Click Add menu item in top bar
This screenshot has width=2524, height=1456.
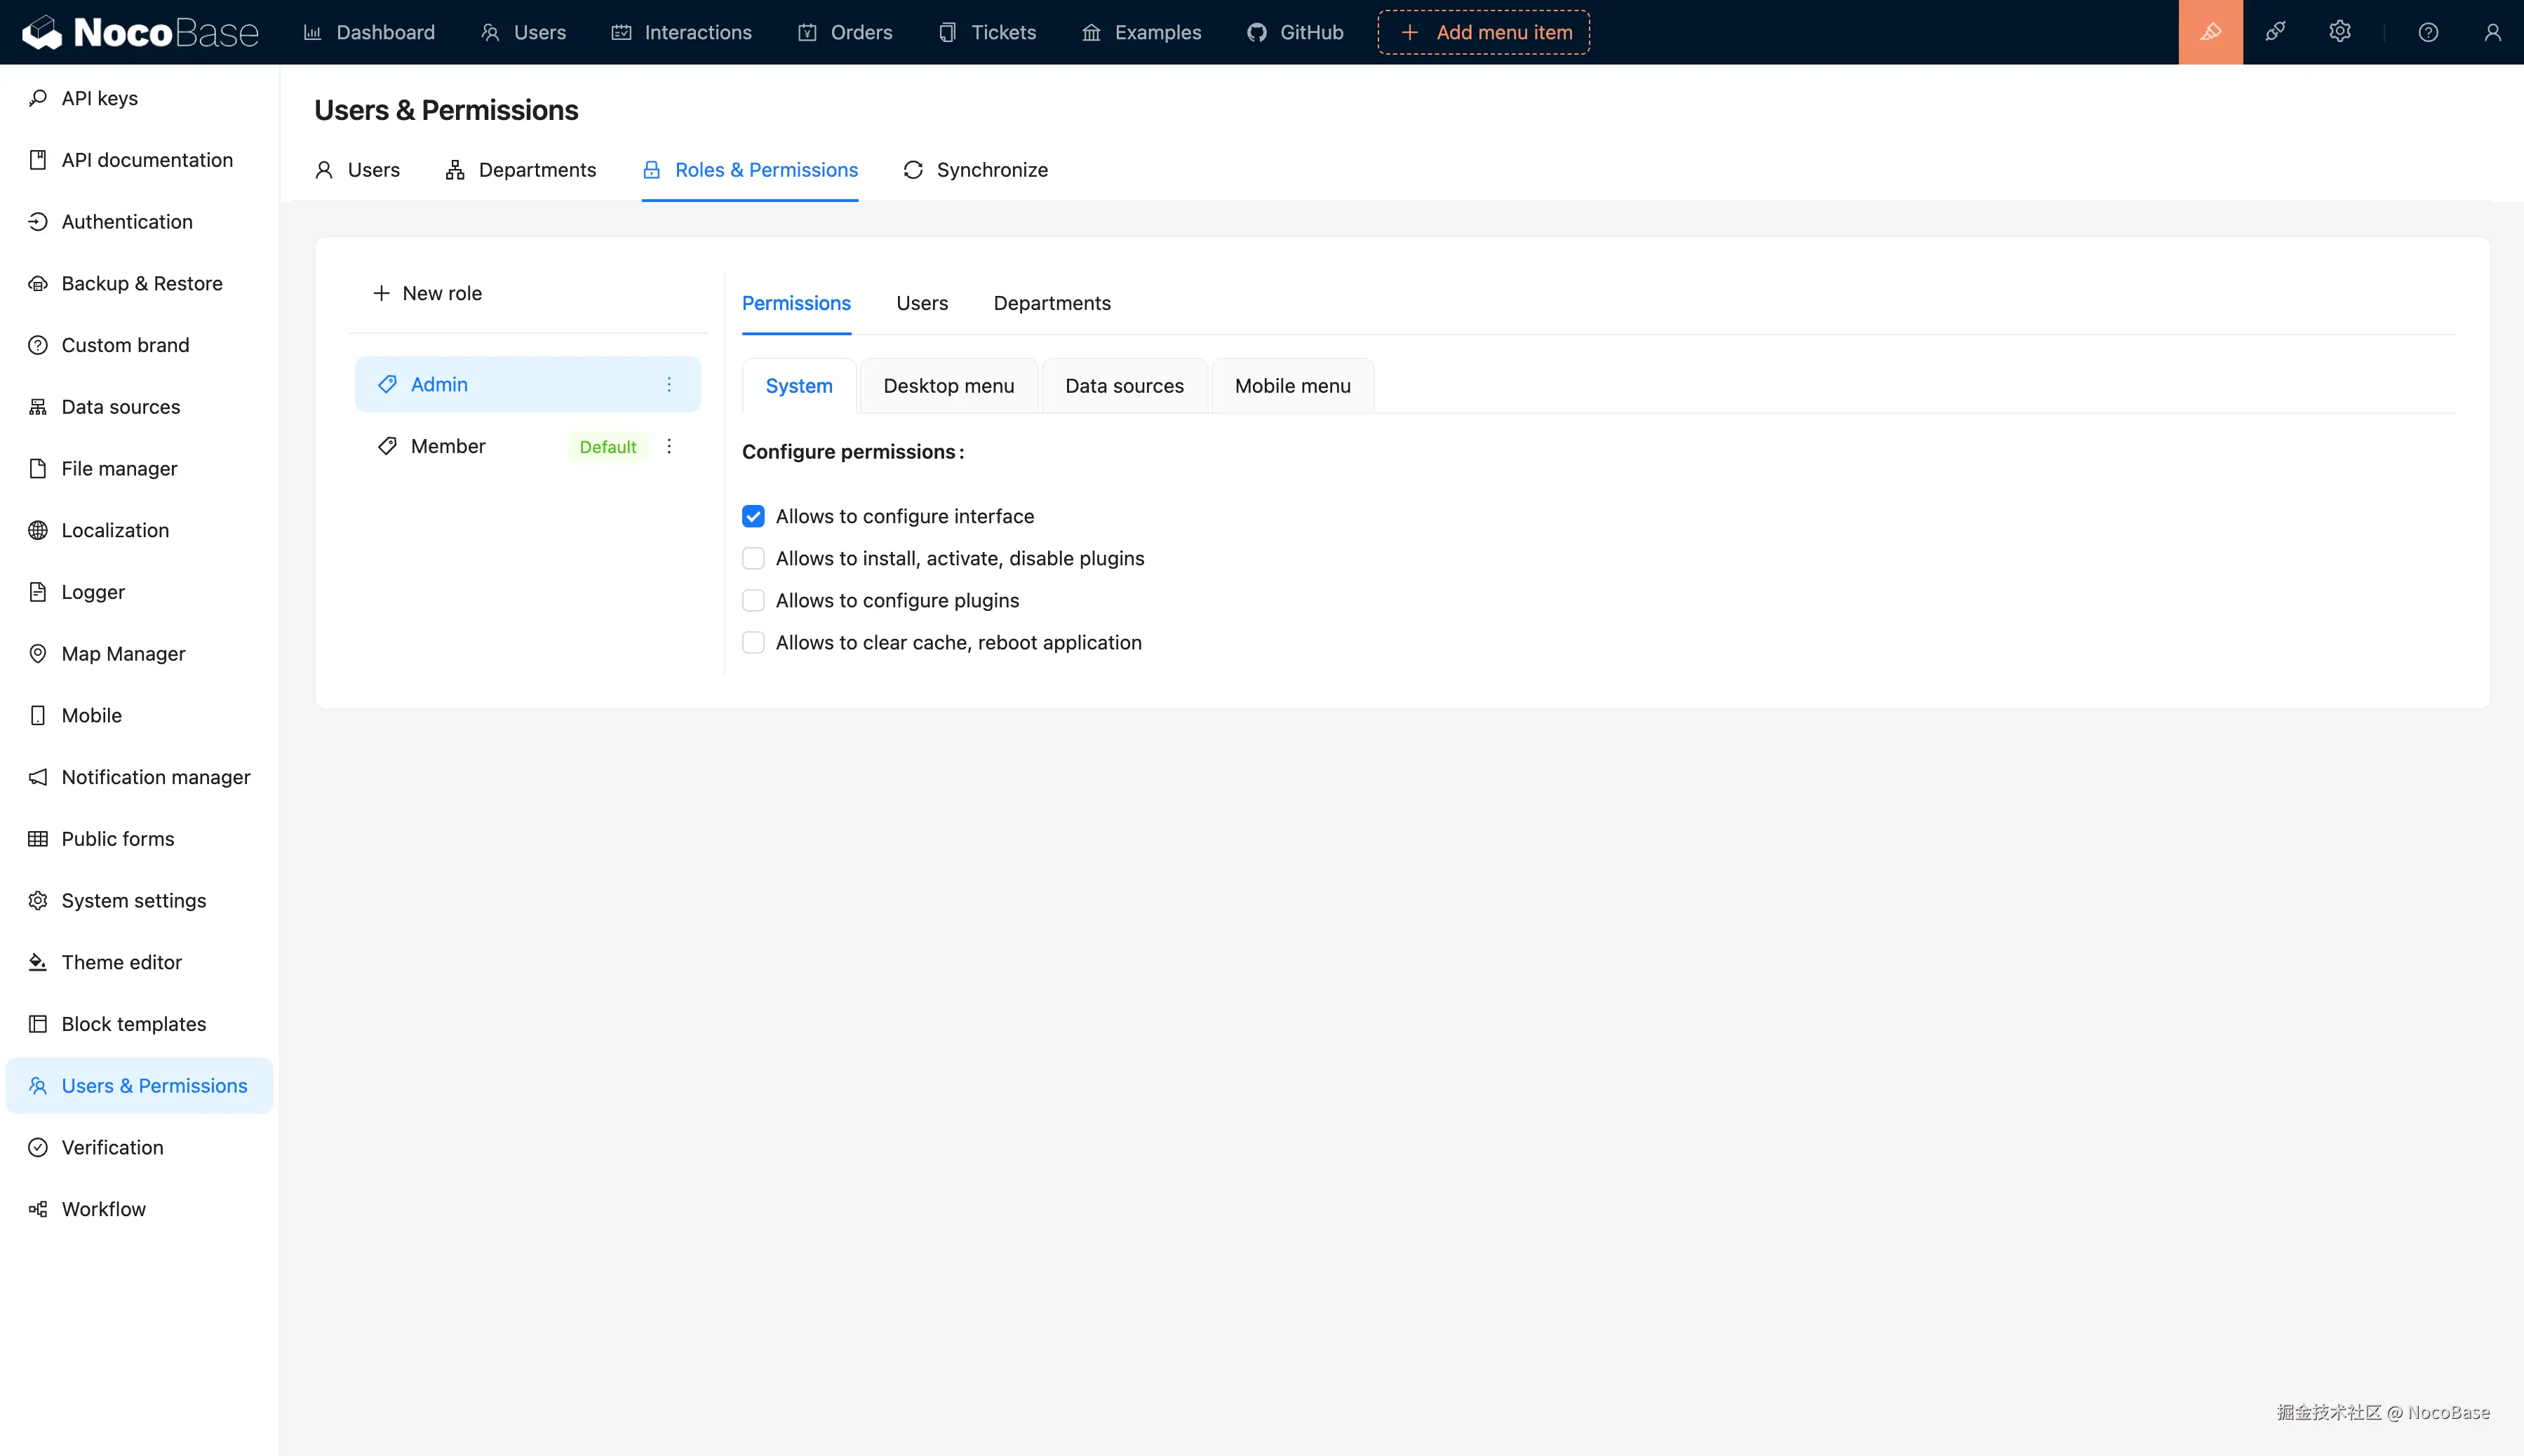(x=1483, y=31)
